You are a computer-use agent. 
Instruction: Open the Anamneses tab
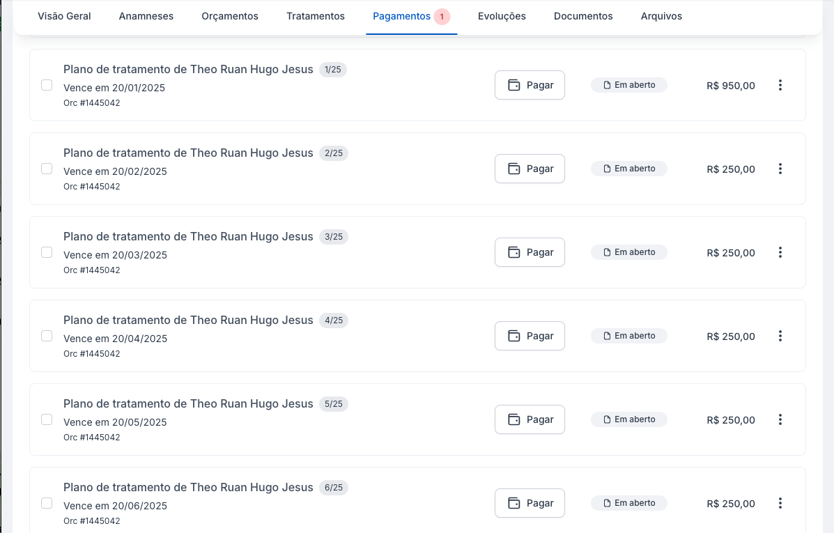tap(146, 16)
